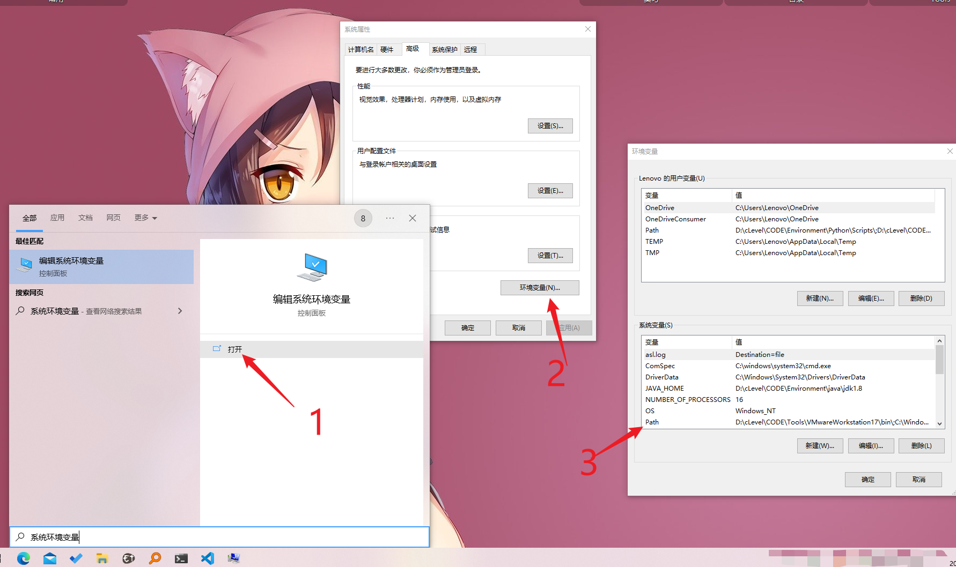
Task: Click the rewards badge showing 8
Action: coord(363,218)
